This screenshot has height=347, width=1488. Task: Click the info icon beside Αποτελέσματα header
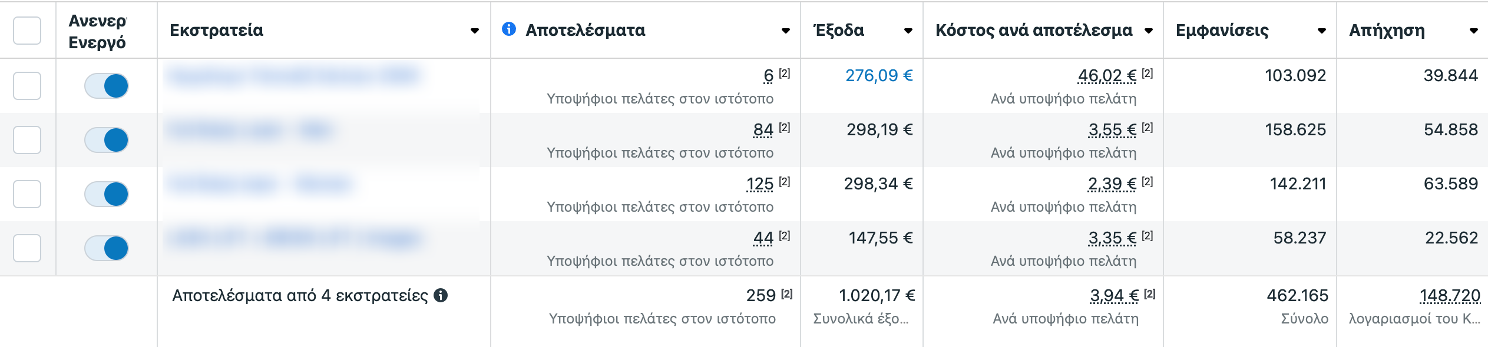pyautogui.click(x=509, y=29)
